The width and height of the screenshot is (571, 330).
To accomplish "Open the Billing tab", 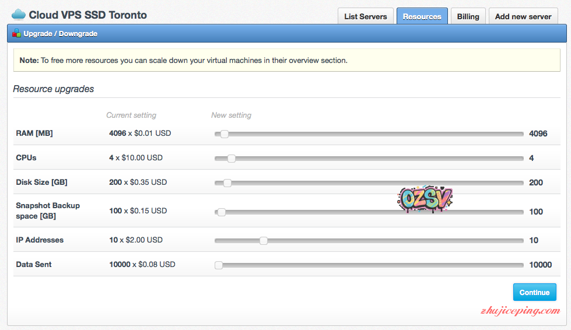I will coord(468,16).
